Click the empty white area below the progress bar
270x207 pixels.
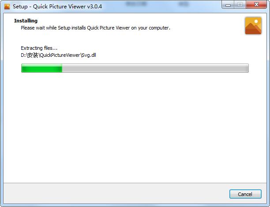point(135,127)
